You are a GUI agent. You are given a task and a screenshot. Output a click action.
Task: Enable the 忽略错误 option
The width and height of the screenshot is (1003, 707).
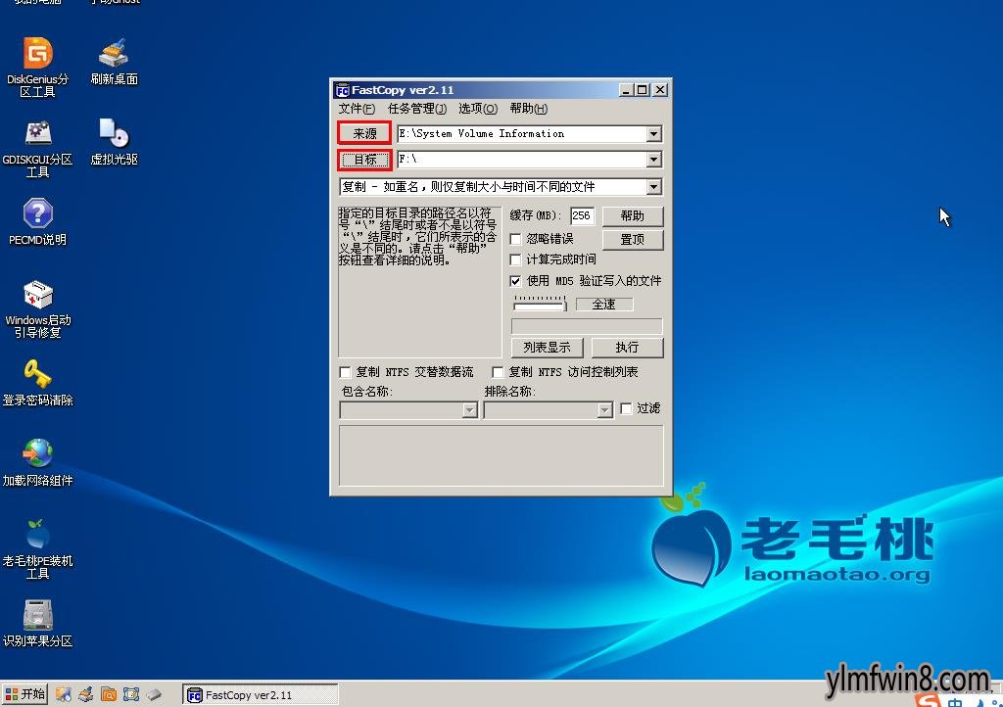click(x=516, y=239)
